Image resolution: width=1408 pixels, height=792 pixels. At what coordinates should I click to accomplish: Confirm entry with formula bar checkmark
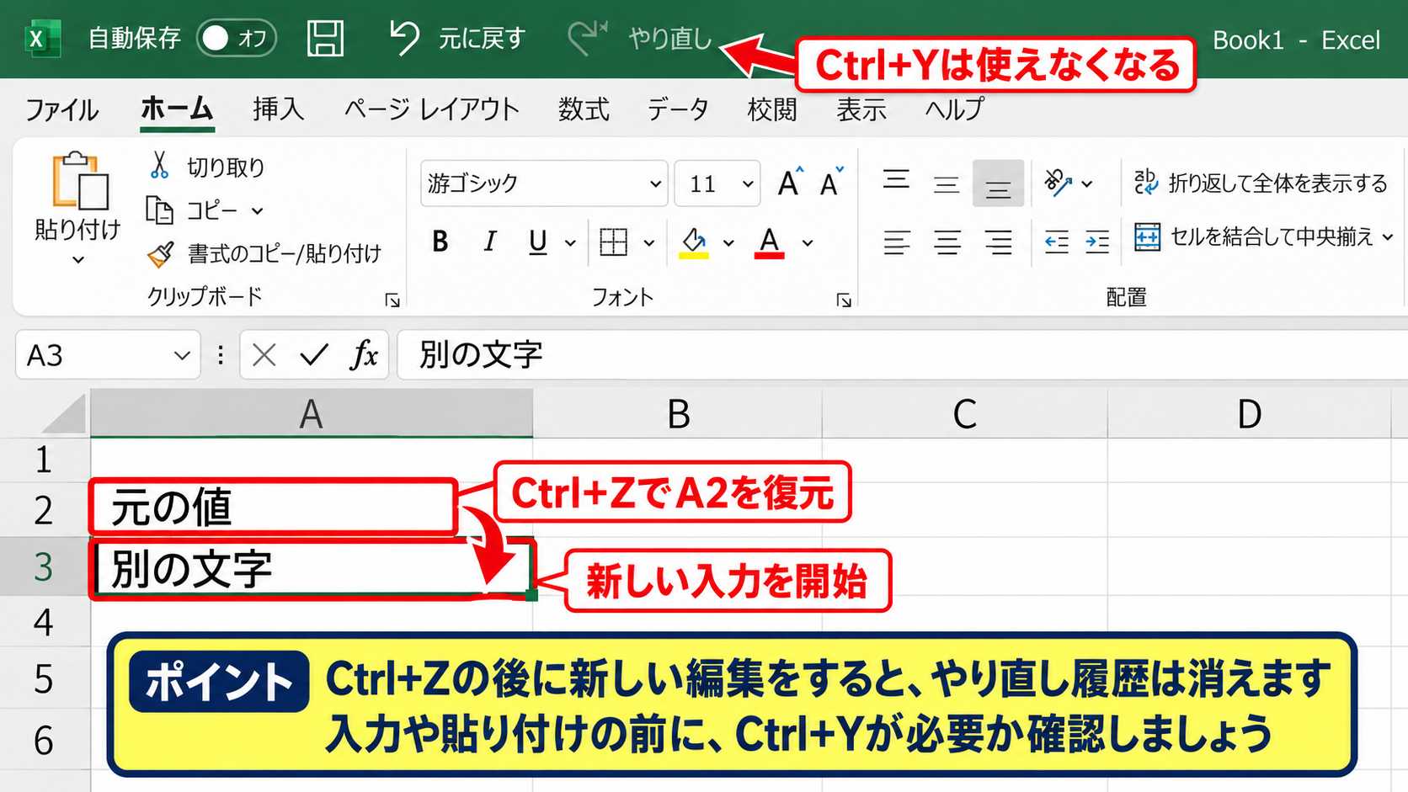[x=313, y=355]
